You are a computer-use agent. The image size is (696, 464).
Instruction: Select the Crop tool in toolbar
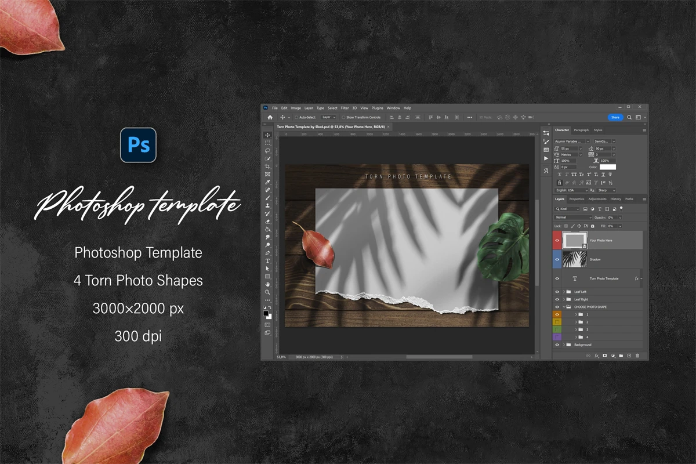pos(267,166)
